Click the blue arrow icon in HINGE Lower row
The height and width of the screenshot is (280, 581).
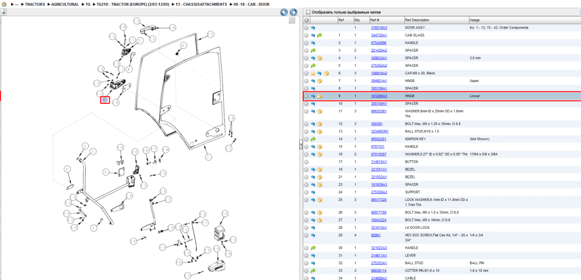[x=313, y=96]
